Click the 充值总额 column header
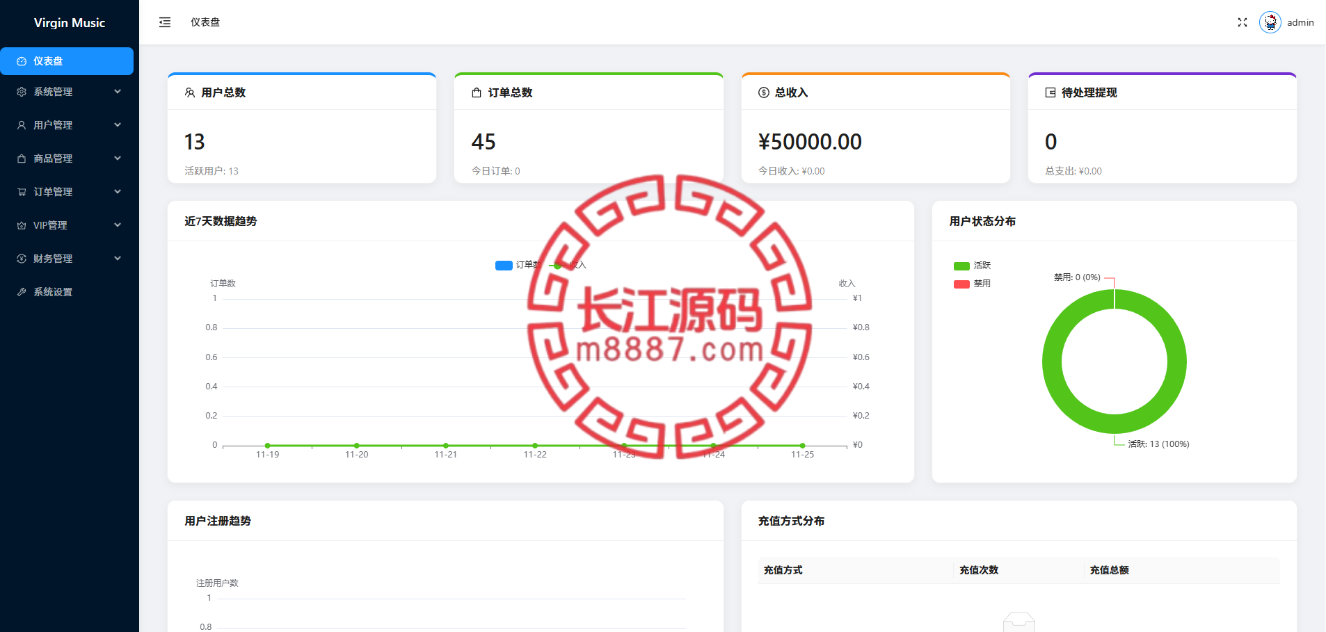Image resolution: width=1326 pixels, height=632 pixels. tap(1109, 570)
